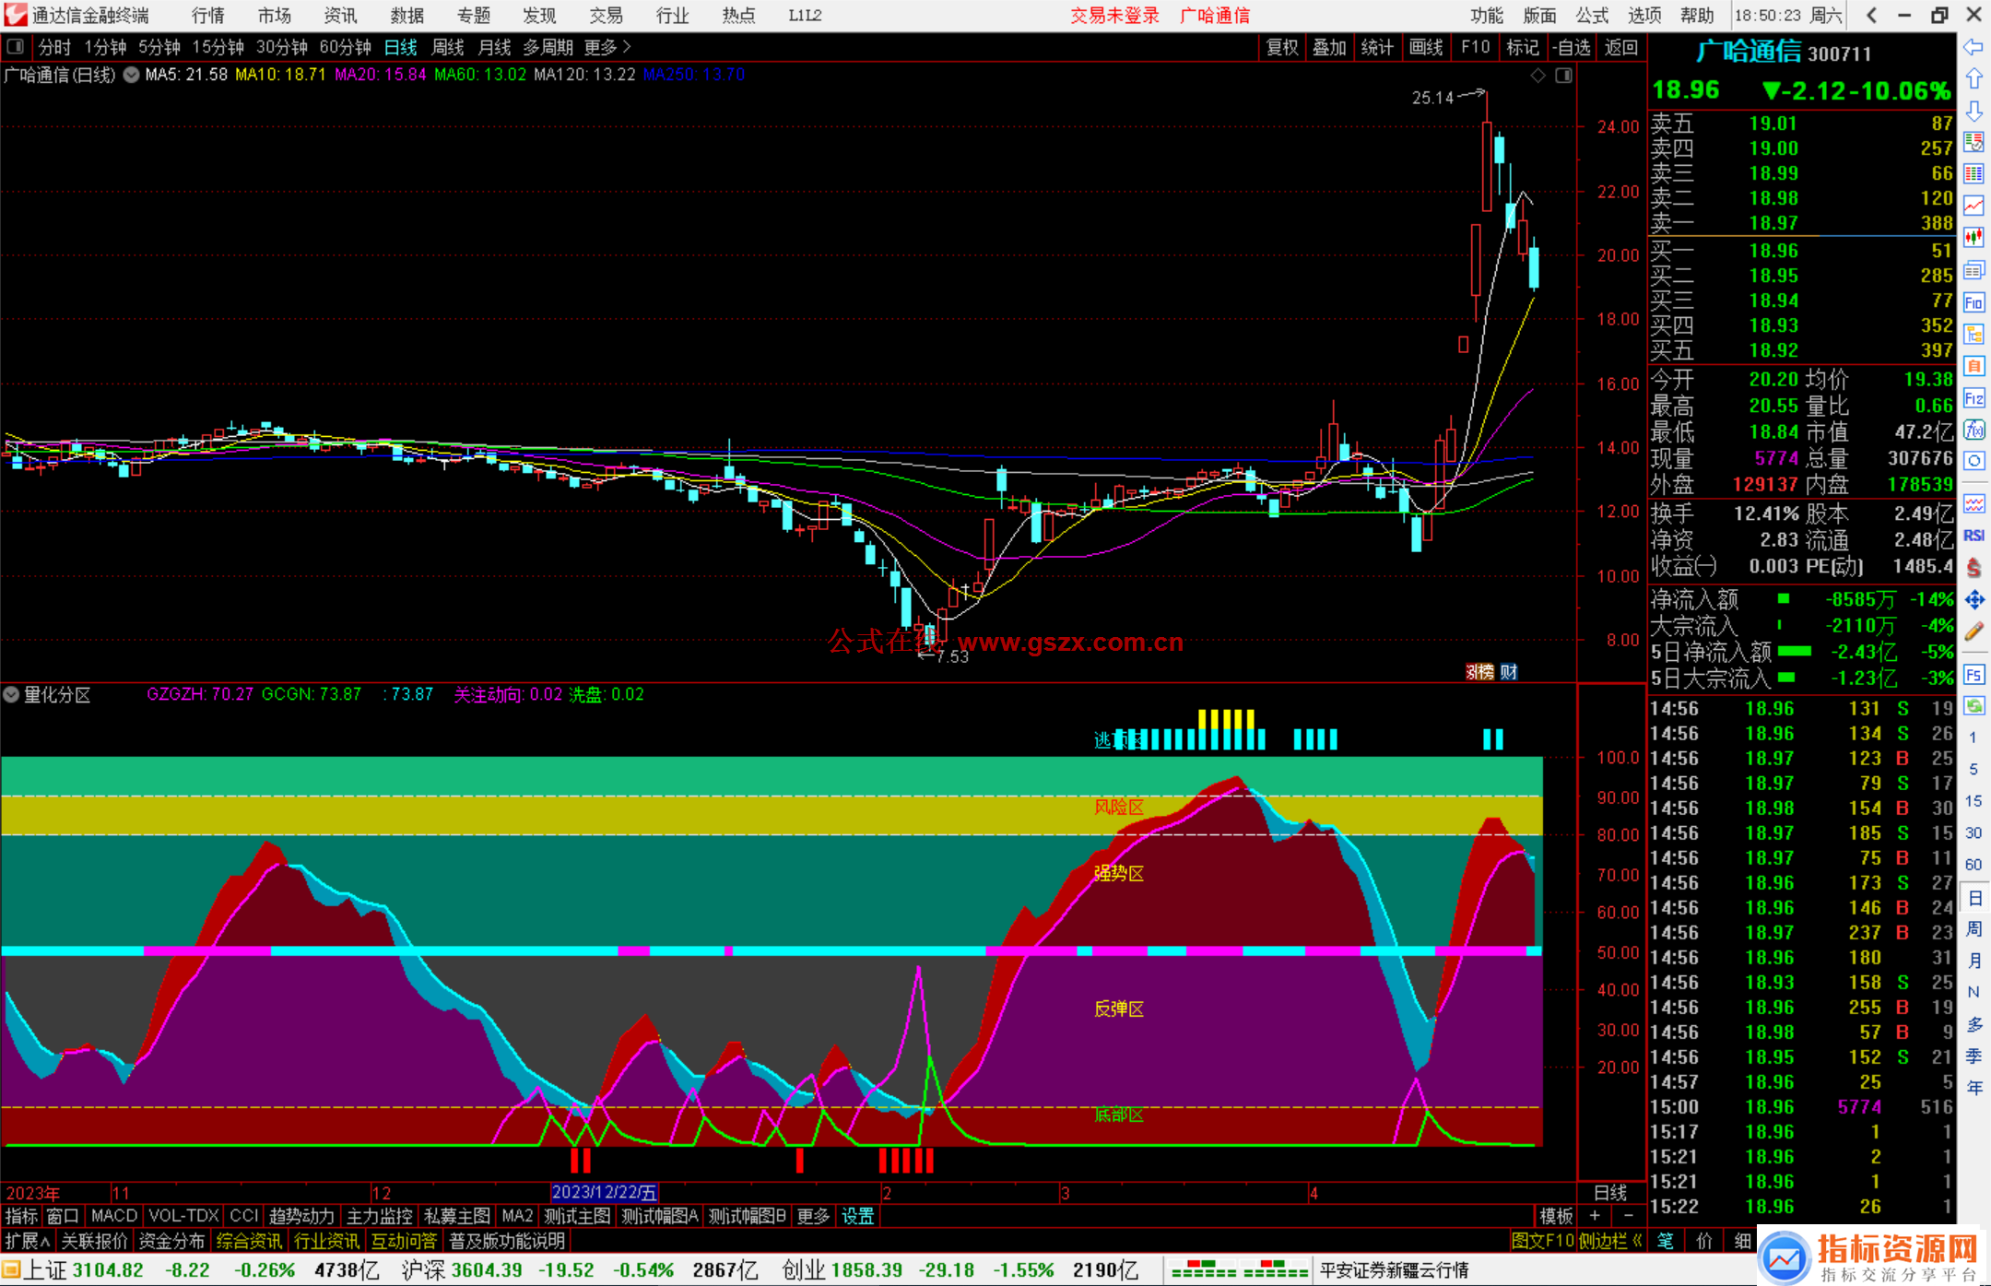The width and height of the screenshot is (1991, 1286).
Task: Open the 行情 menu
Action: pyautogui.click(x=208, y=15)
